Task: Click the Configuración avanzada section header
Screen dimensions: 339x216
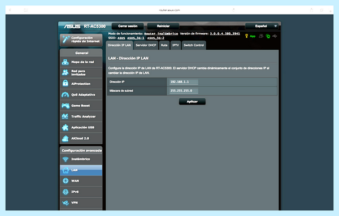Action: point(81,150)
